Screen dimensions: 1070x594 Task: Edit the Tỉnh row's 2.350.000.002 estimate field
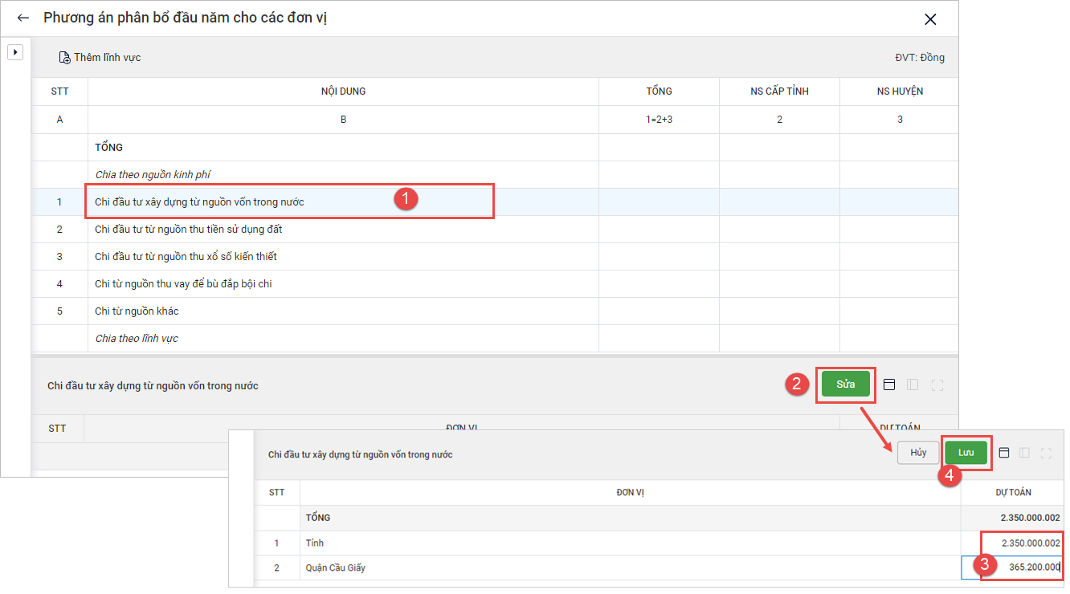[1011, 543]
